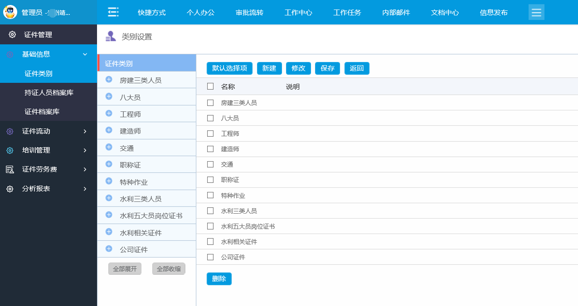Screen dimensions: 578x306
Task: Click the plus icon beside 建造师
Action: [x=109, y=130]
